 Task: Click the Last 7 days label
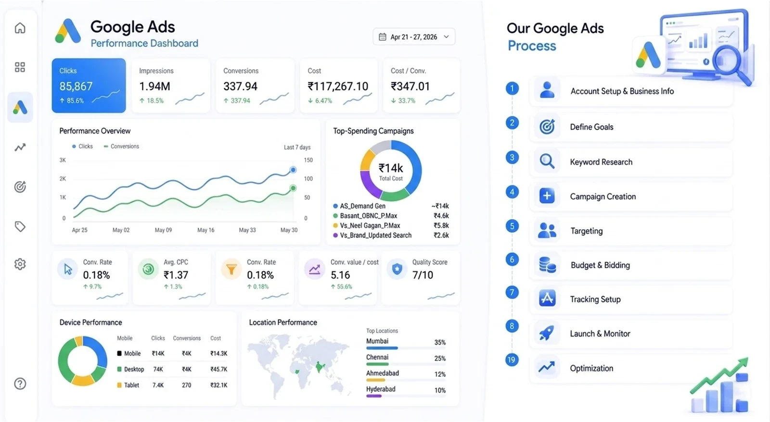click(x=297, y=147)
